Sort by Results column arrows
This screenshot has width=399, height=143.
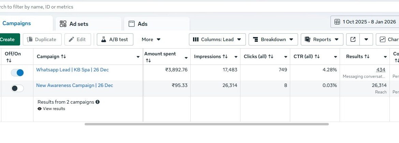367,56
